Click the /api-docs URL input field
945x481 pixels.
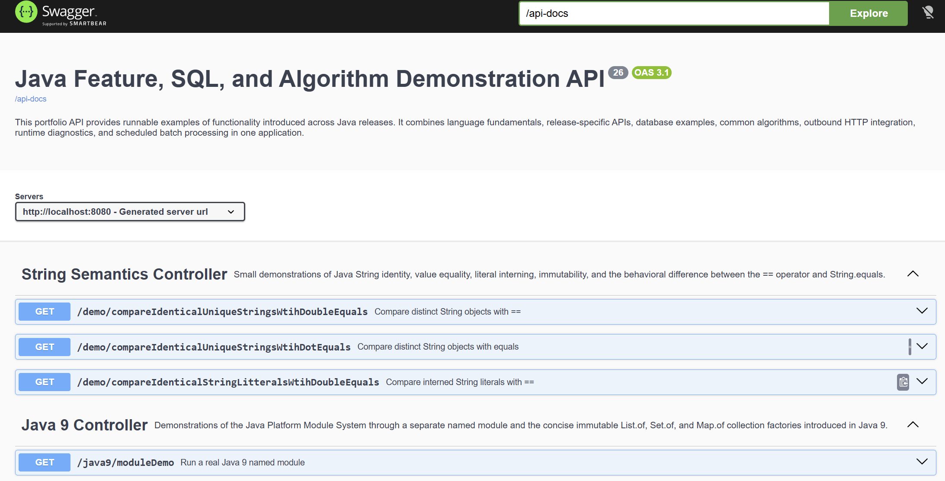tap(674, 13)
